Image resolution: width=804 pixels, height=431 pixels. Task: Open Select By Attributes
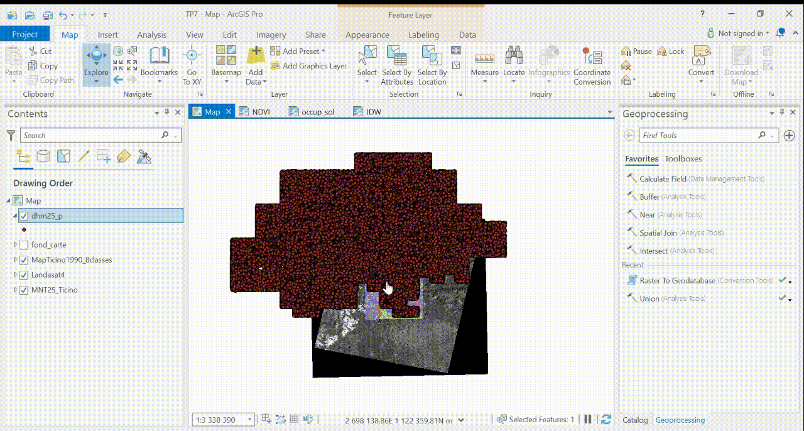click(x=397, y=65)
